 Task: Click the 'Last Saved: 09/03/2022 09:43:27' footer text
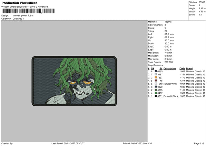(68, 143)
